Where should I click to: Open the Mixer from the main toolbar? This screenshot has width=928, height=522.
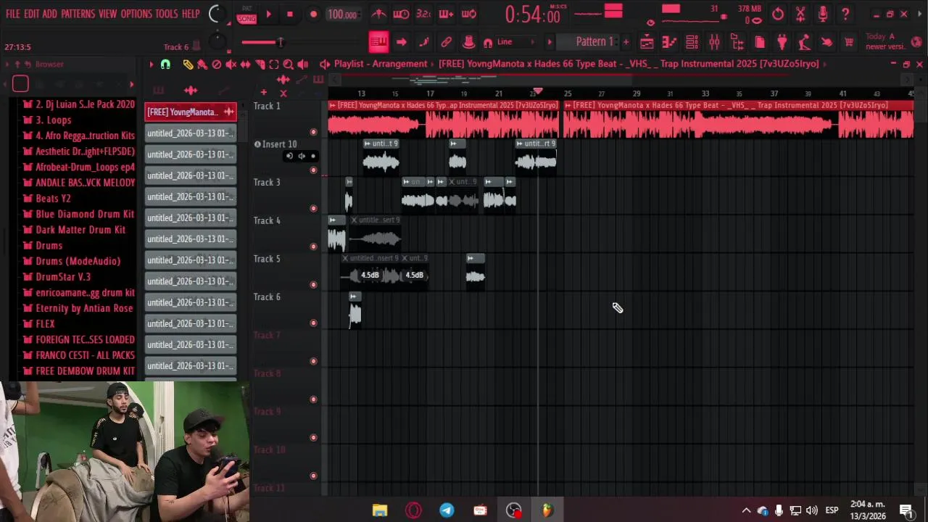[714, 42]
